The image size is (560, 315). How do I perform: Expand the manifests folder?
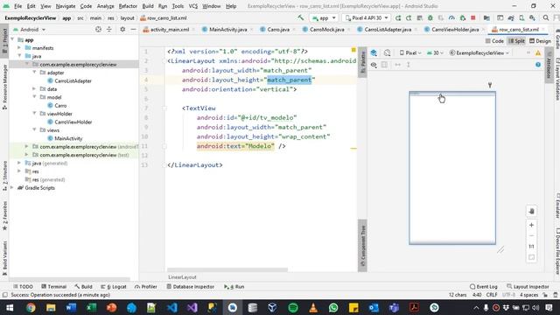pos(19,48)
